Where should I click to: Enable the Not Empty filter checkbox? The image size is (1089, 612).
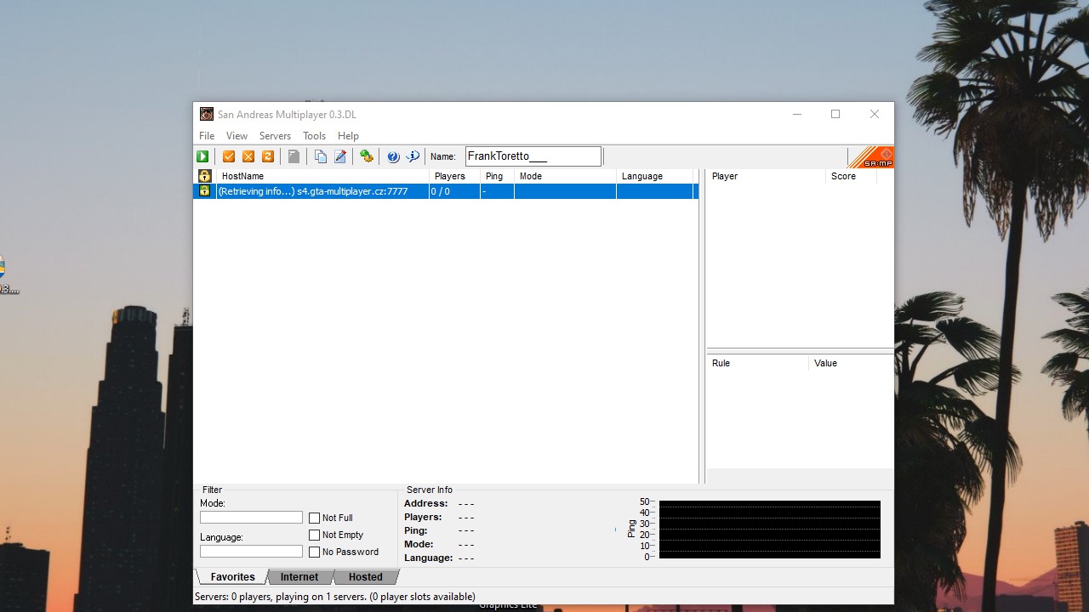coord(314,535)
